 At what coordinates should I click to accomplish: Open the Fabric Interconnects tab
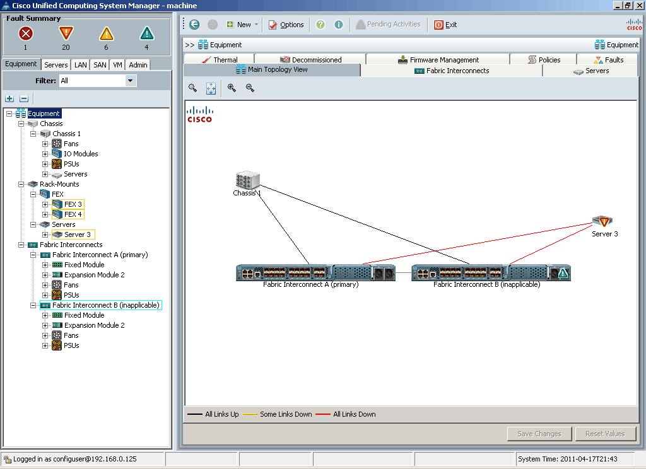tap(452, 71)
